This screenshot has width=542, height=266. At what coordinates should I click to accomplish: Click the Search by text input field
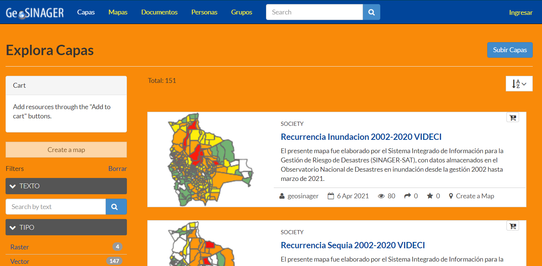(55, 207)
